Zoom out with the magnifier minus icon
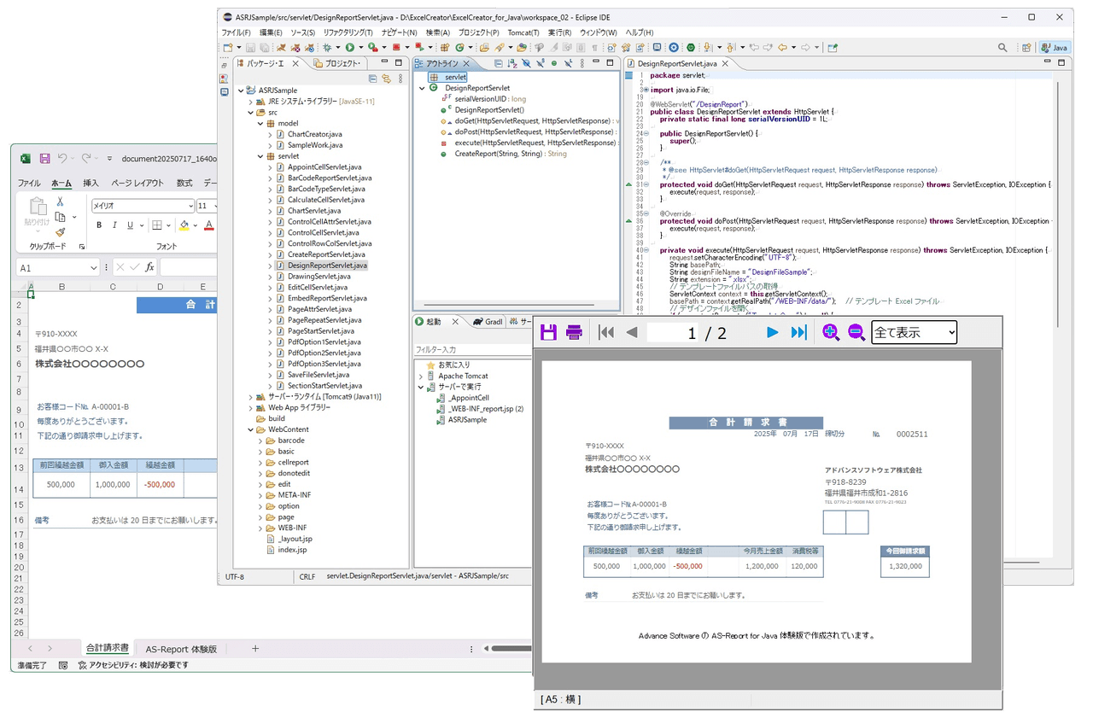Image resolution: width=1093 pixels, height=718 pixels. pos(856,332)
